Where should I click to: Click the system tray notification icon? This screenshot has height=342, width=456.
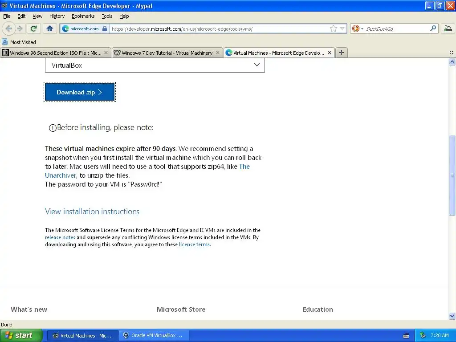click(x=423, y=336)
